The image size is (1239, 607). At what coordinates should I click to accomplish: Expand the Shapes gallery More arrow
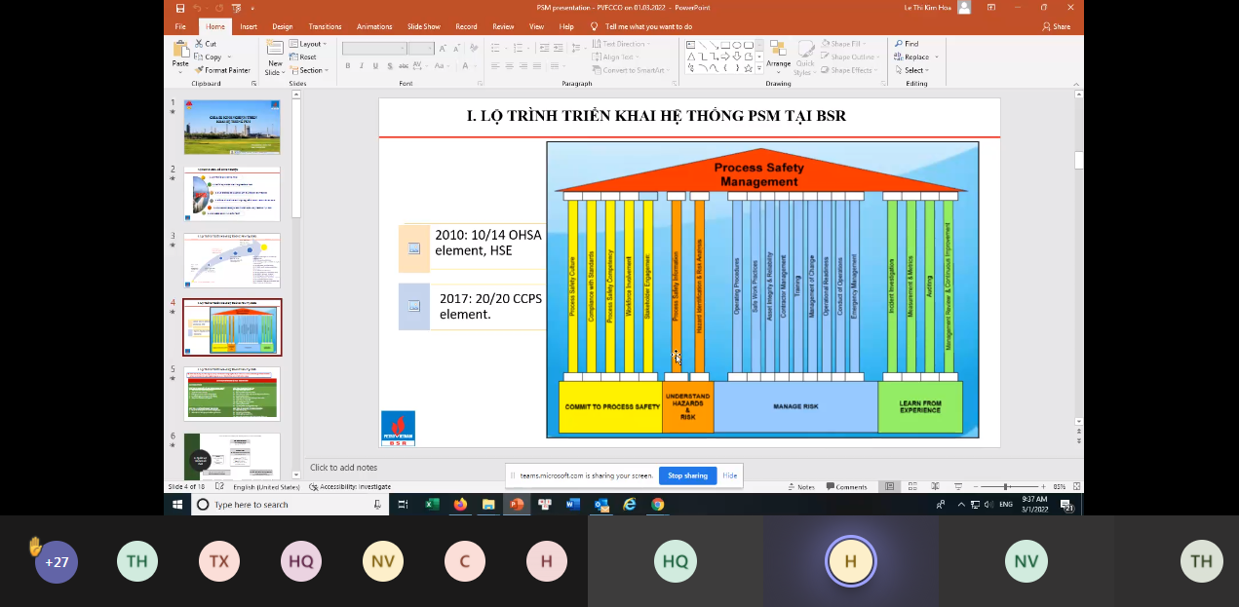759,69
